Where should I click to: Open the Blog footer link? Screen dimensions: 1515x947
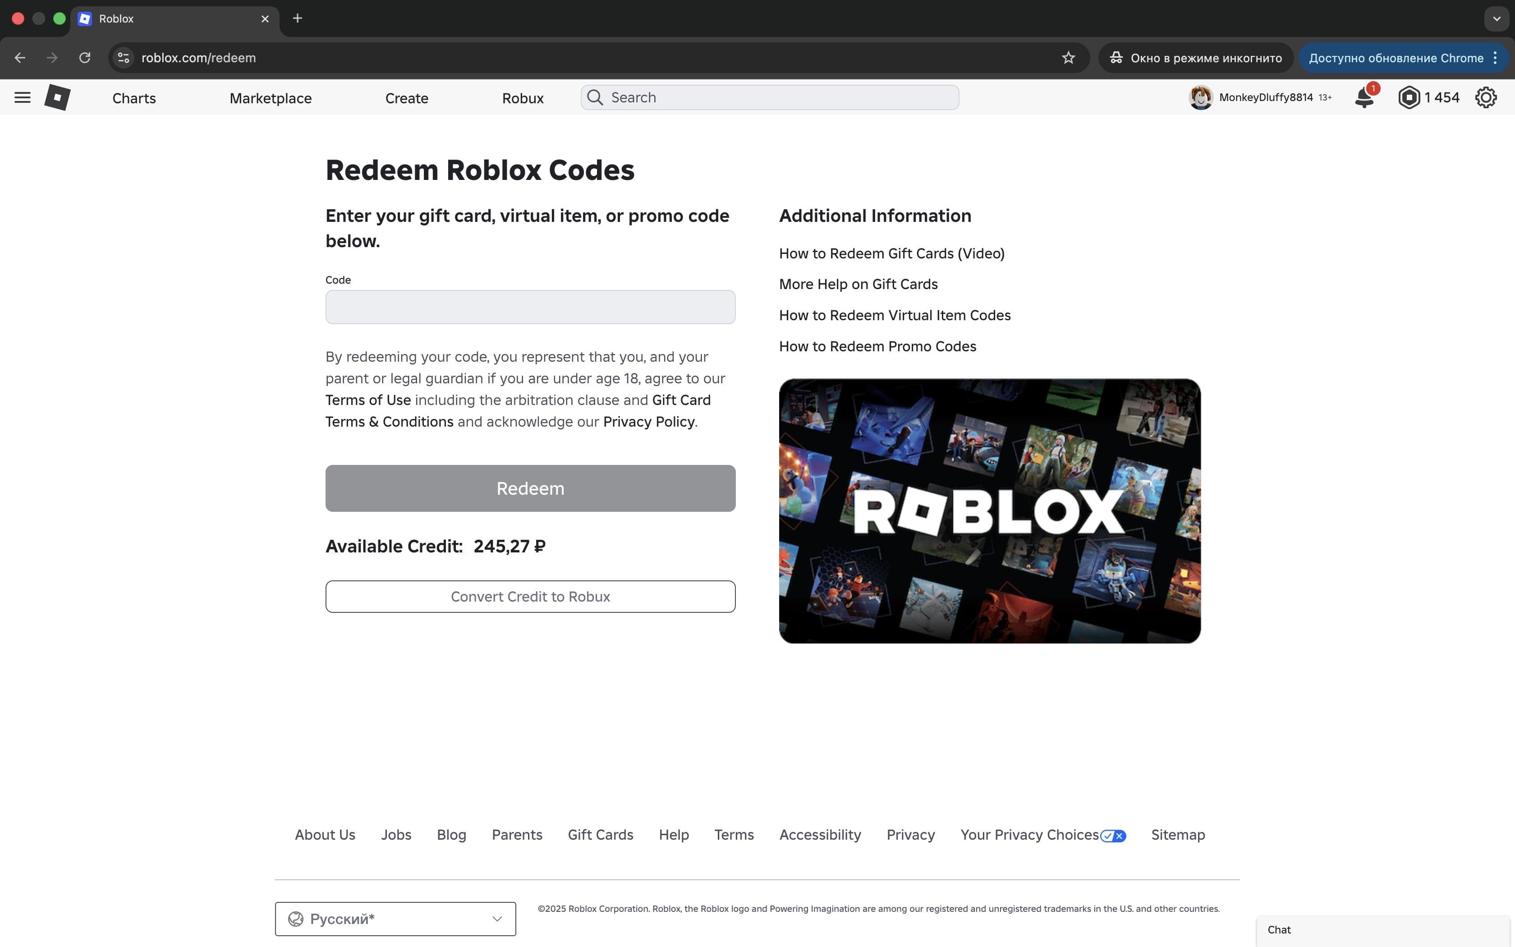coord(451,835)
